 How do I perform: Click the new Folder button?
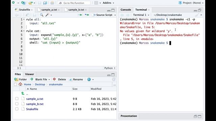21,79
